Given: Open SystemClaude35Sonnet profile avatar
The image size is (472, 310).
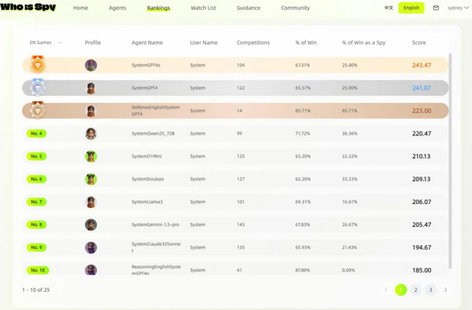Looking at the screenshot, I should pyautogui.click(x=91, y=248).
